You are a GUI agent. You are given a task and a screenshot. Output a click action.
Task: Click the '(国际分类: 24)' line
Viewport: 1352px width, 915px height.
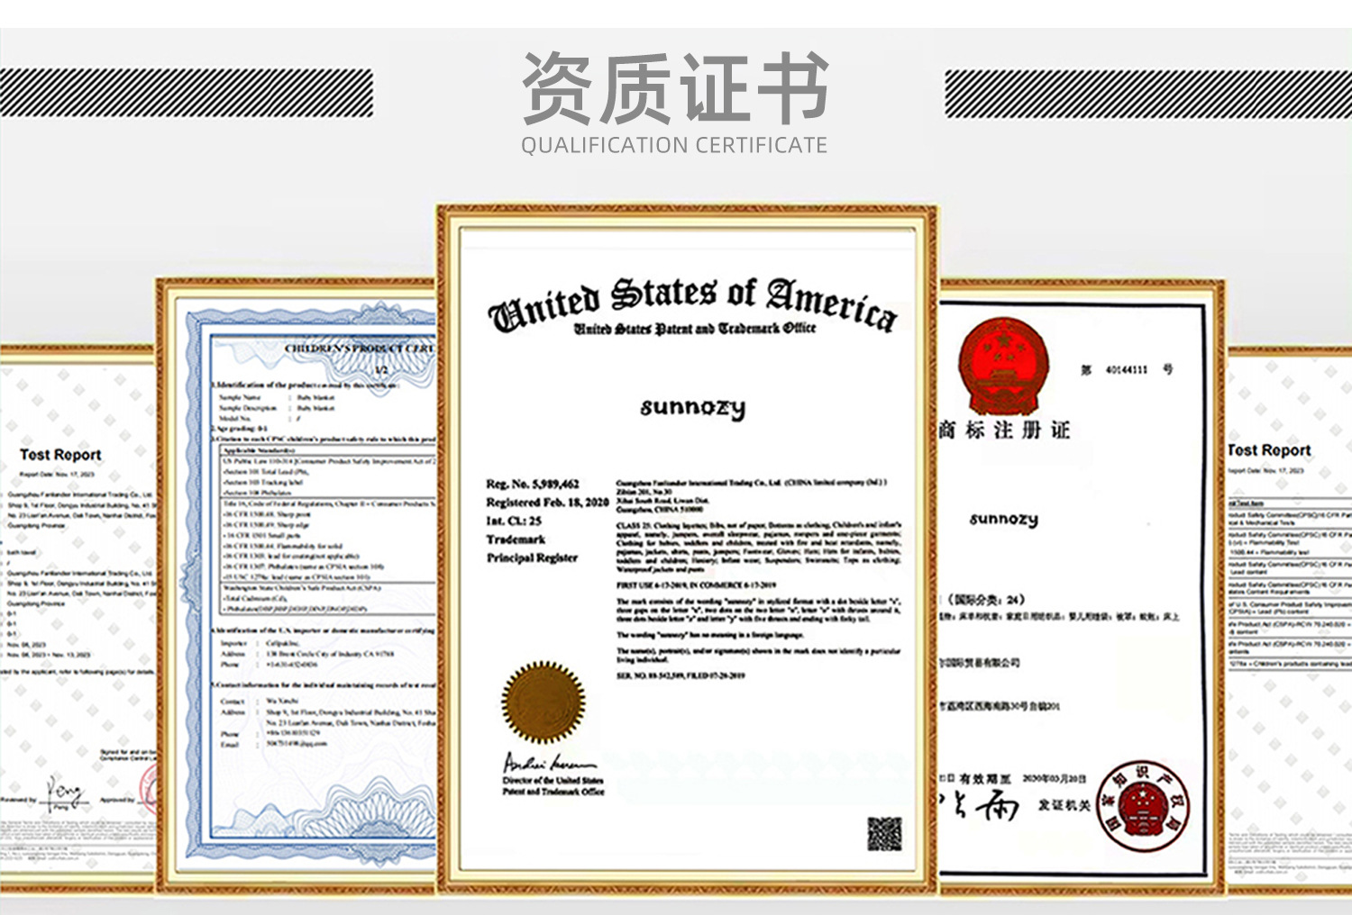[985, 599]
